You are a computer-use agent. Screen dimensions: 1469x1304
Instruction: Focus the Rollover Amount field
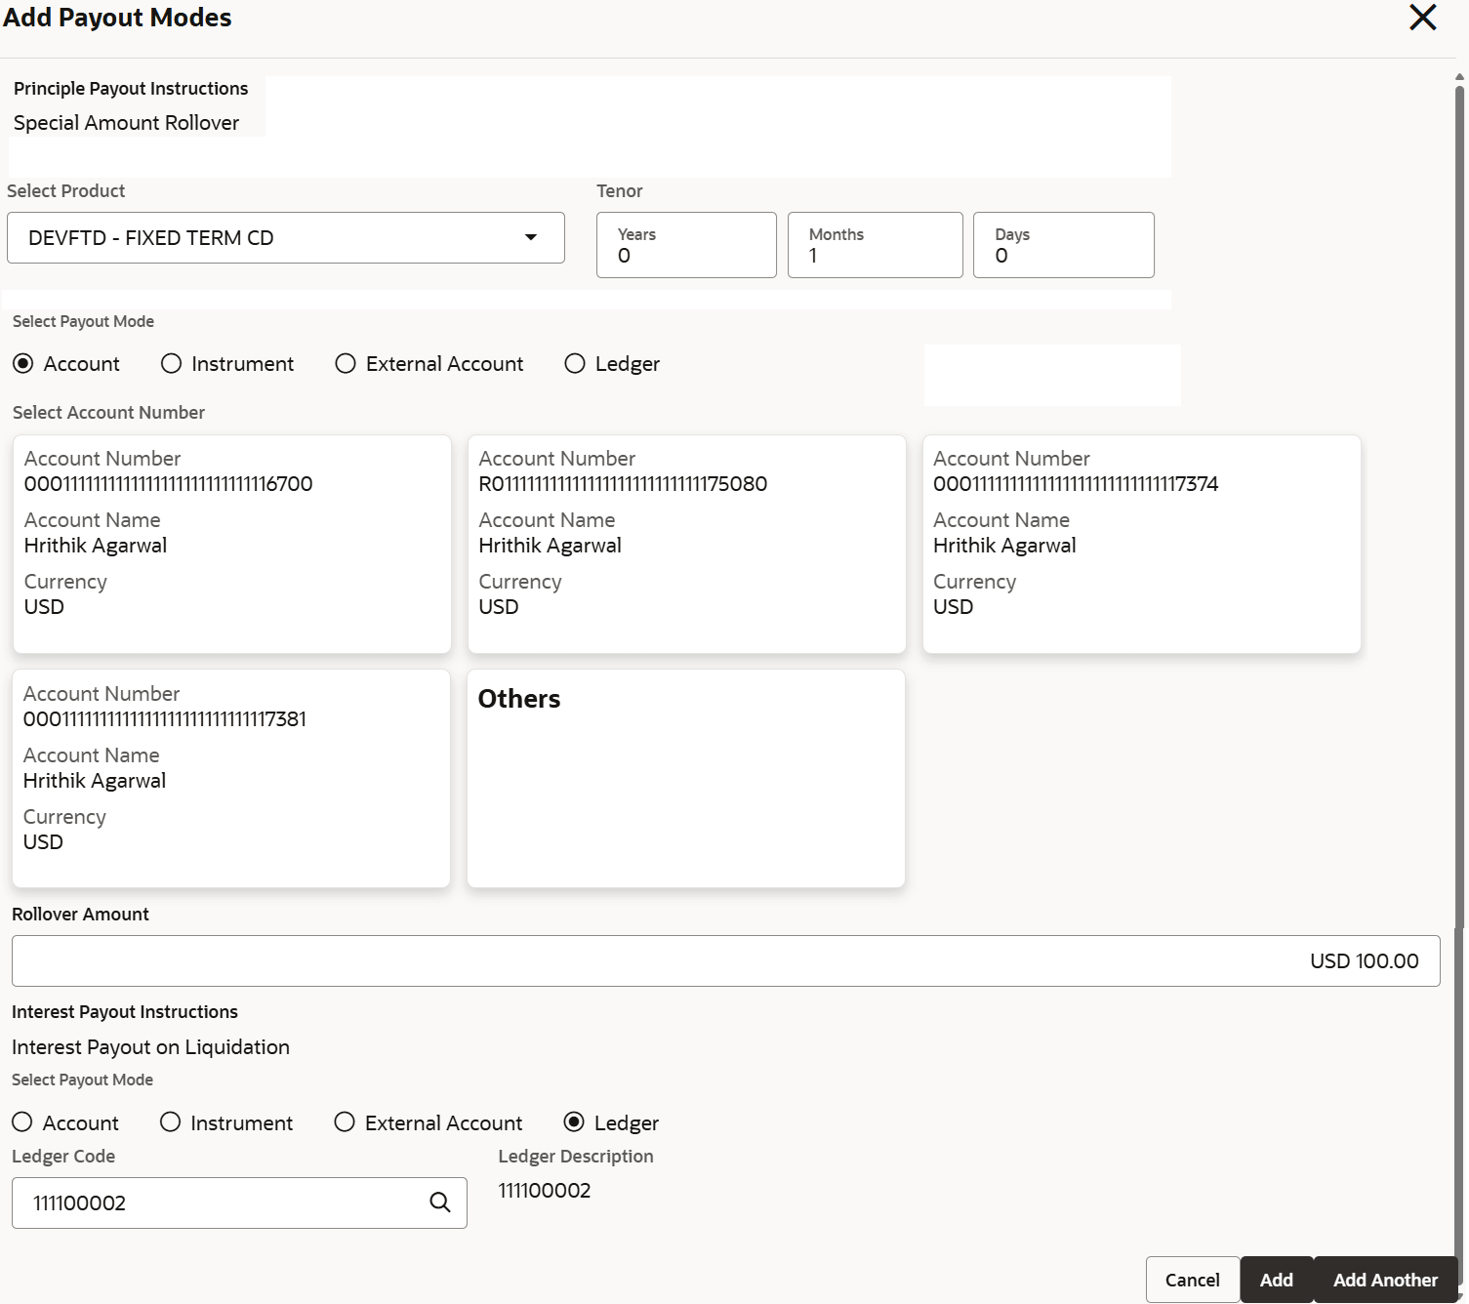[725, 961]
